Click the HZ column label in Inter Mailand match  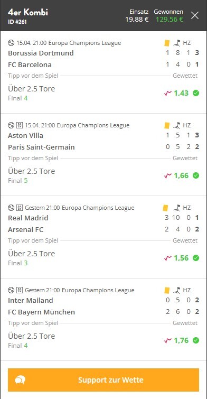186,290
